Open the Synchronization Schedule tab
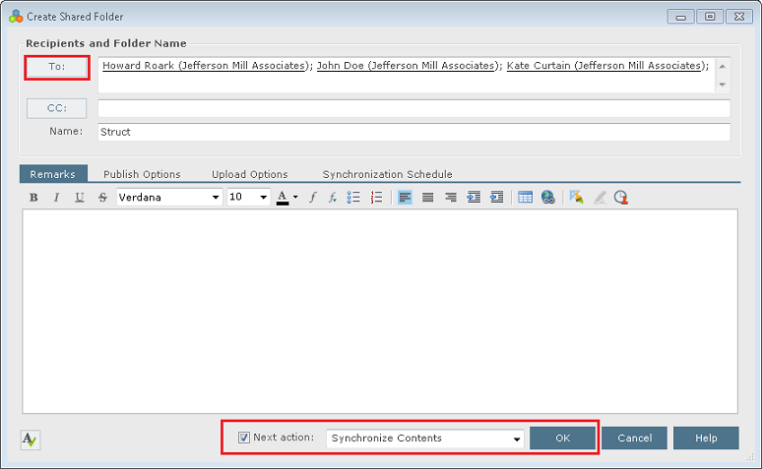762x469 pixels. pyautogui.click(x=387, y=174)
